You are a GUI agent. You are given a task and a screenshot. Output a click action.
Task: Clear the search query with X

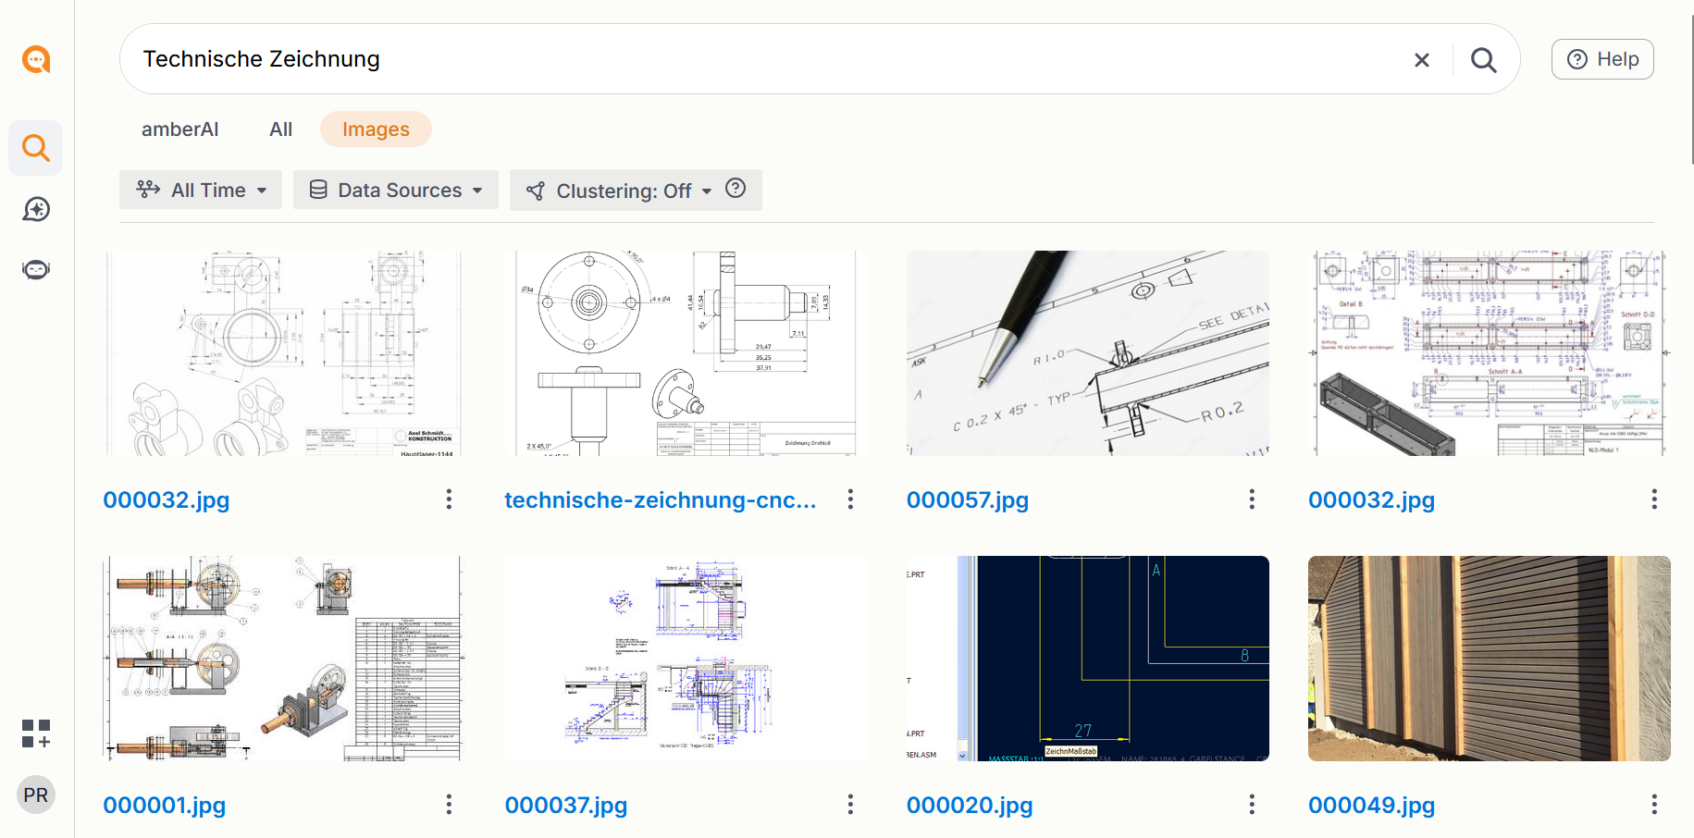[x=1422, y=60]
